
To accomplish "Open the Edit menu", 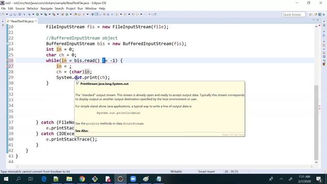I will click(x=10, y=9).
